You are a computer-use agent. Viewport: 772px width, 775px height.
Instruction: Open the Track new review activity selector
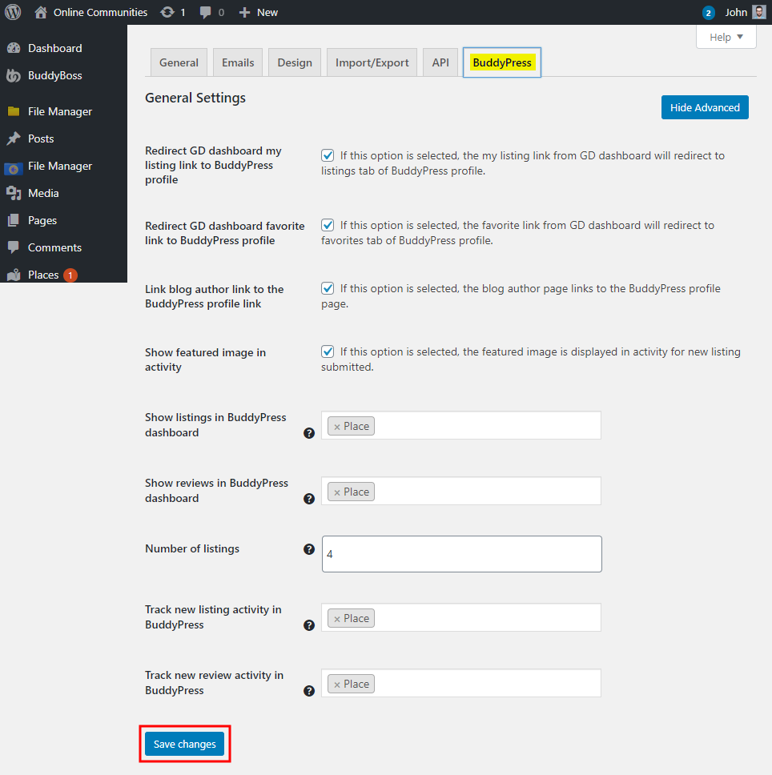(x=480, y=683)
